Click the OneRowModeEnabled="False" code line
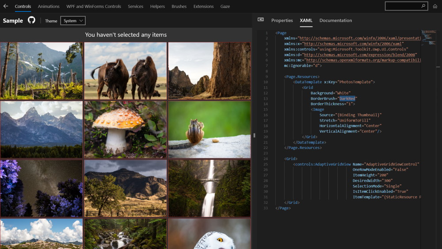 380,169
